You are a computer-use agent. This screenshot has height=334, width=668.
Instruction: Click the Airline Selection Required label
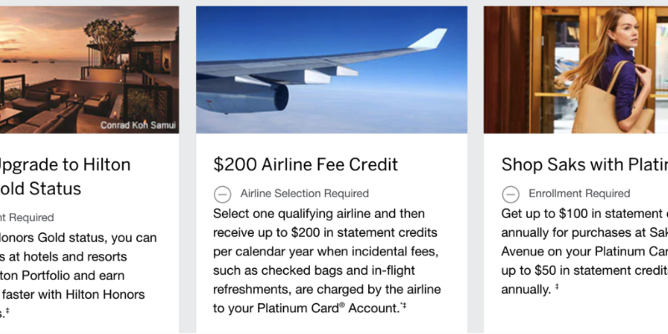(x=305, y=194)
